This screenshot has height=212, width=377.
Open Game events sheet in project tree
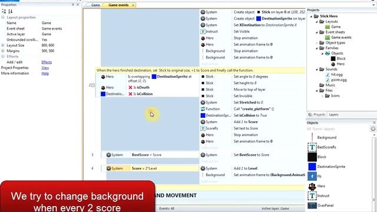(341, 38)
